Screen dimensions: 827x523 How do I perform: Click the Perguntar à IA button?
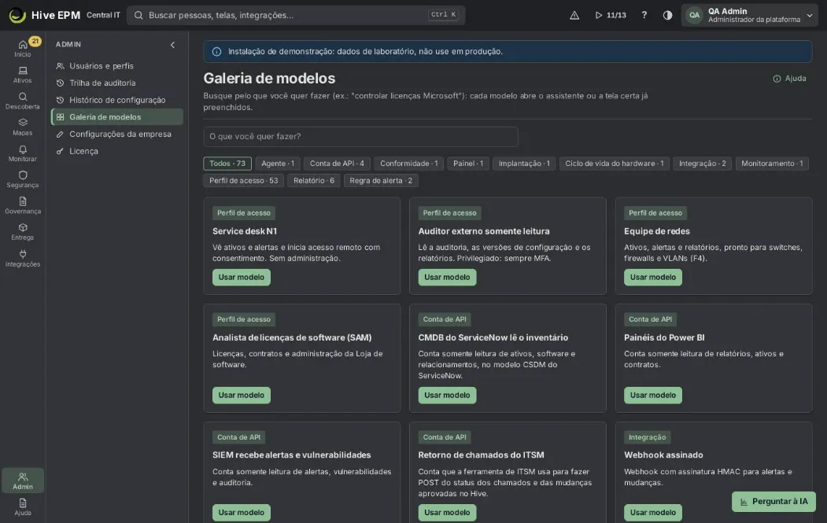[773, 502]
